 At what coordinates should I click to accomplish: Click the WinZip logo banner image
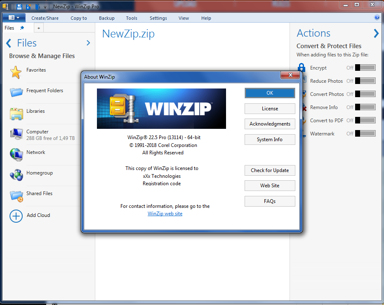click(161, 109)
